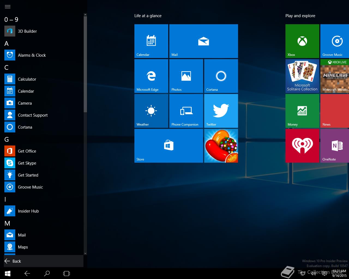Image resolution: width=349 pixels, height=279 pixels.
Task: Click the network icon in system tray
Action: coord(303,274)
